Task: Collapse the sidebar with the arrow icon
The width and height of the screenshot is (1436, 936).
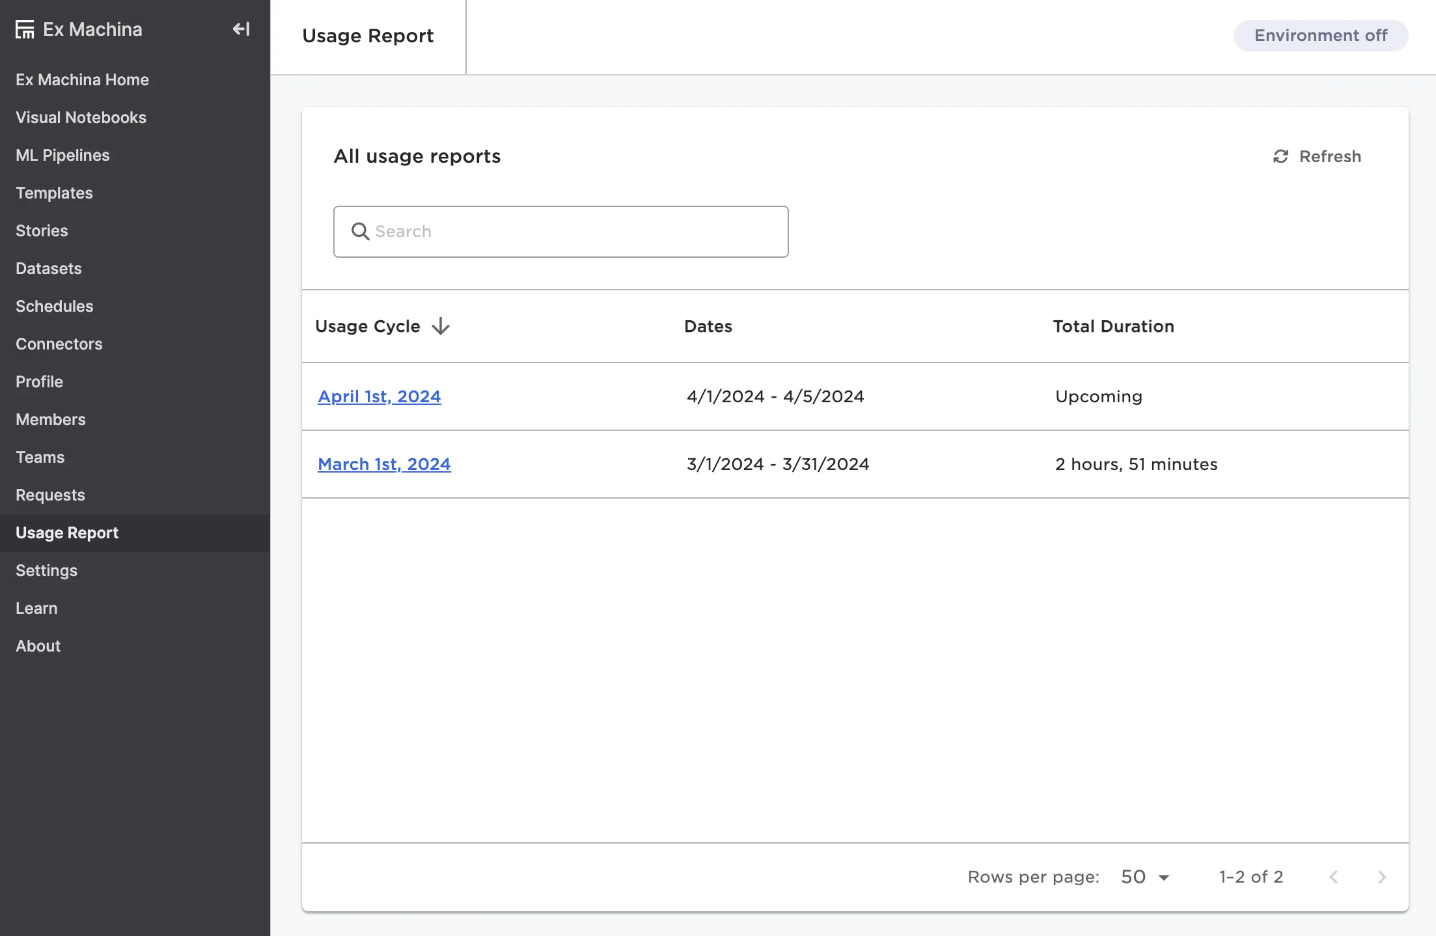Action: [241, 29]
